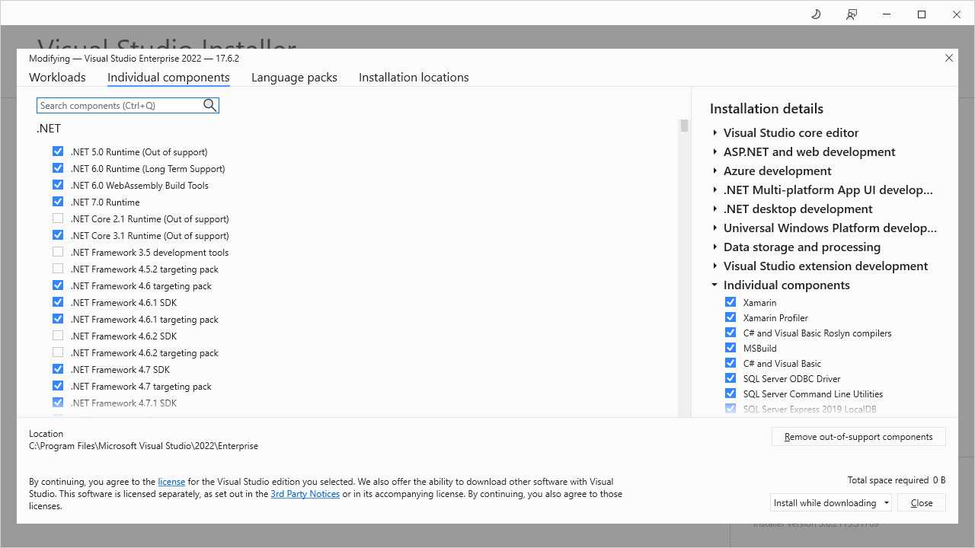
Task: Open the Install while downloading dropdown
Action: (x=885, y=502)
